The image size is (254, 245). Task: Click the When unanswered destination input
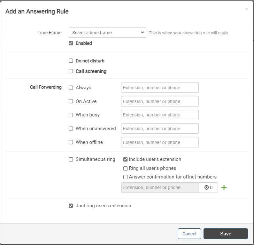160,129
